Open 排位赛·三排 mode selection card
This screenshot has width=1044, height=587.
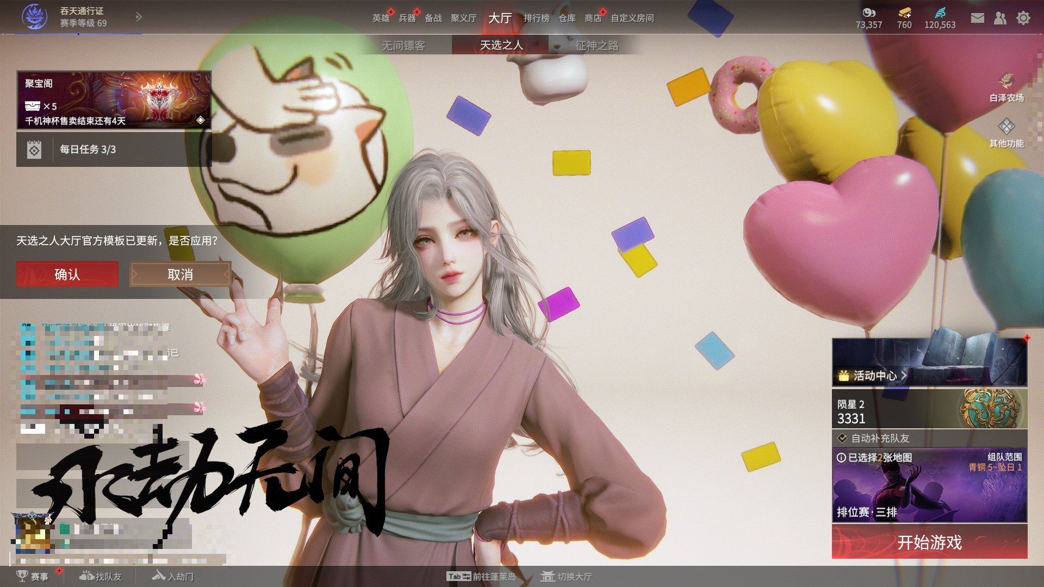[x=929, y=485]
